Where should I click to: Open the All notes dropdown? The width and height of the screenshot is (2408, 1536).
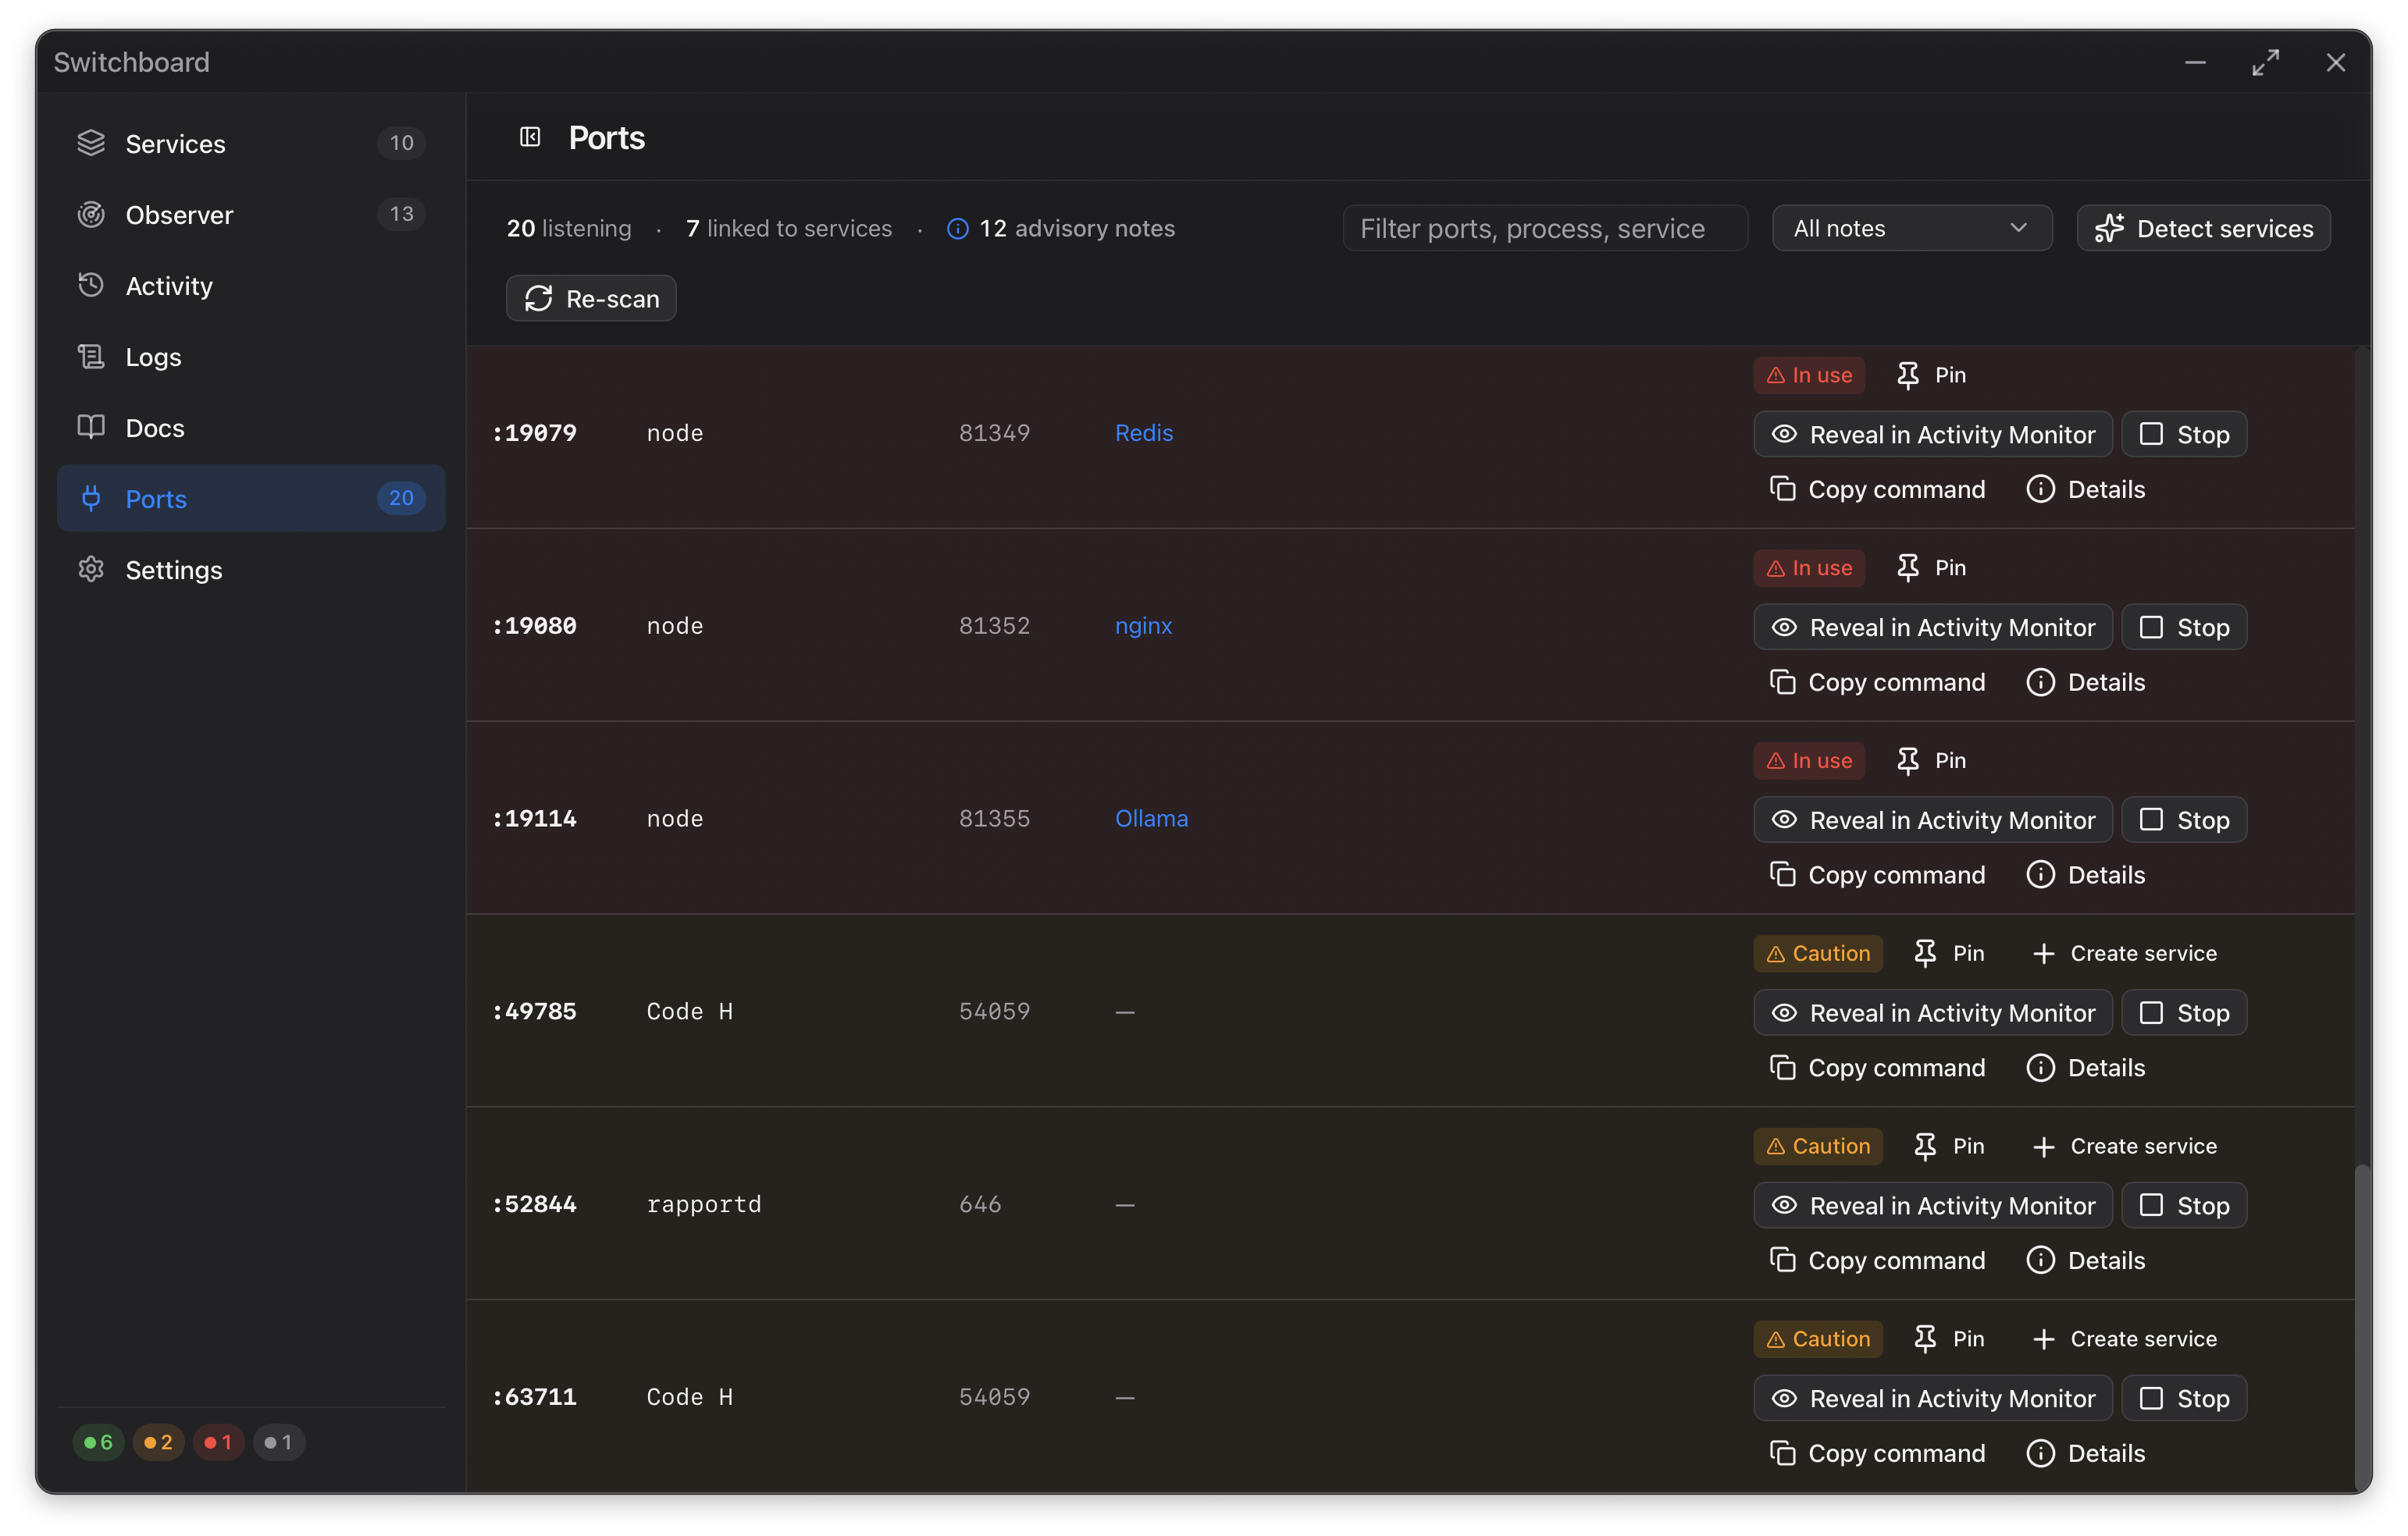click(x=1911, y=228)
